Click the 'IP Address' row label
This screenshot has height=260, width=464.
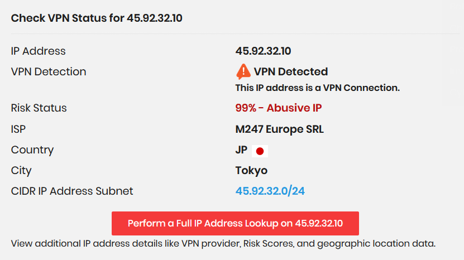38,51
